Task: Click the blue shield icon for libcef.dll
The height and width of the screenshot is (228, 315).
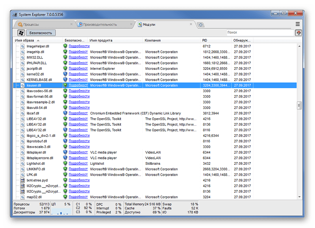Action: coord(65,113)
